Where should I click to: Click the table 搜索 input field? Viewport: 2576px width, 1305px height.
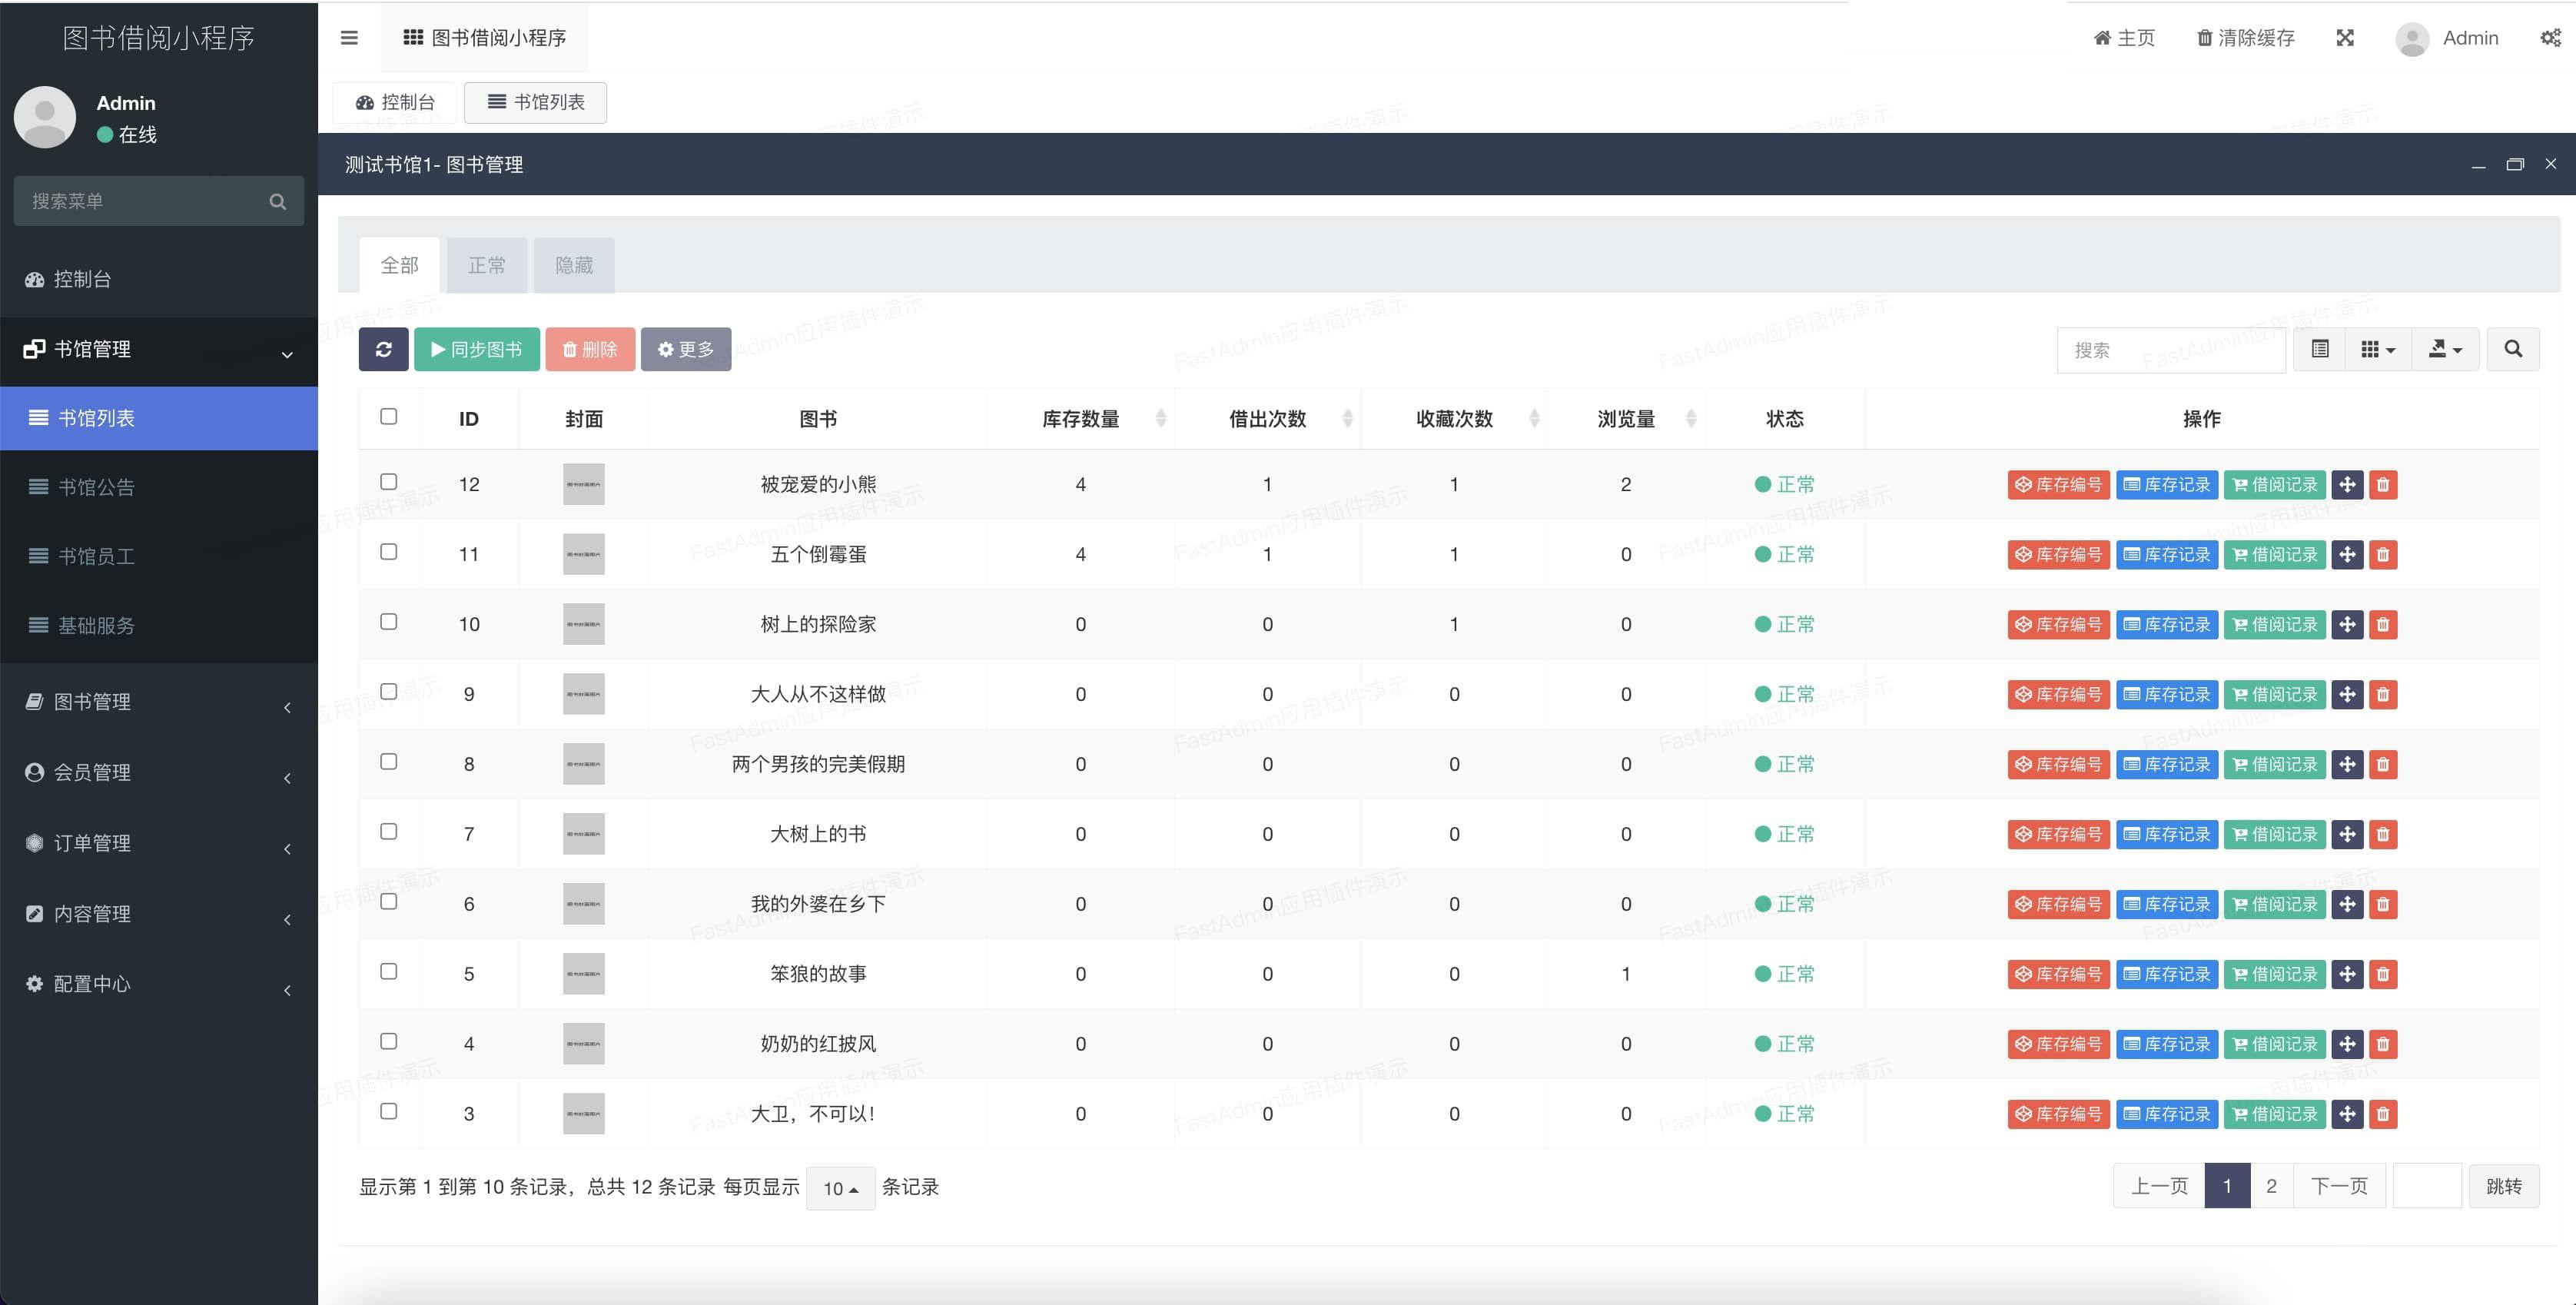(x=2170, y=350)
